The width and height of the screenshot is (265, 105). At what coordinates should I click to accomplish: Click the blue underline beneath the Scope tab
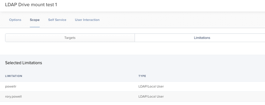(x=35, y=27)
